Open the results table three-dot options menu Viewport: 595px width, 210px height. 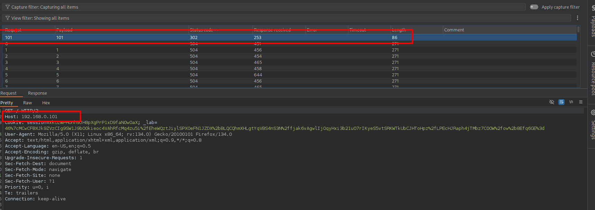tap(577, 18)
